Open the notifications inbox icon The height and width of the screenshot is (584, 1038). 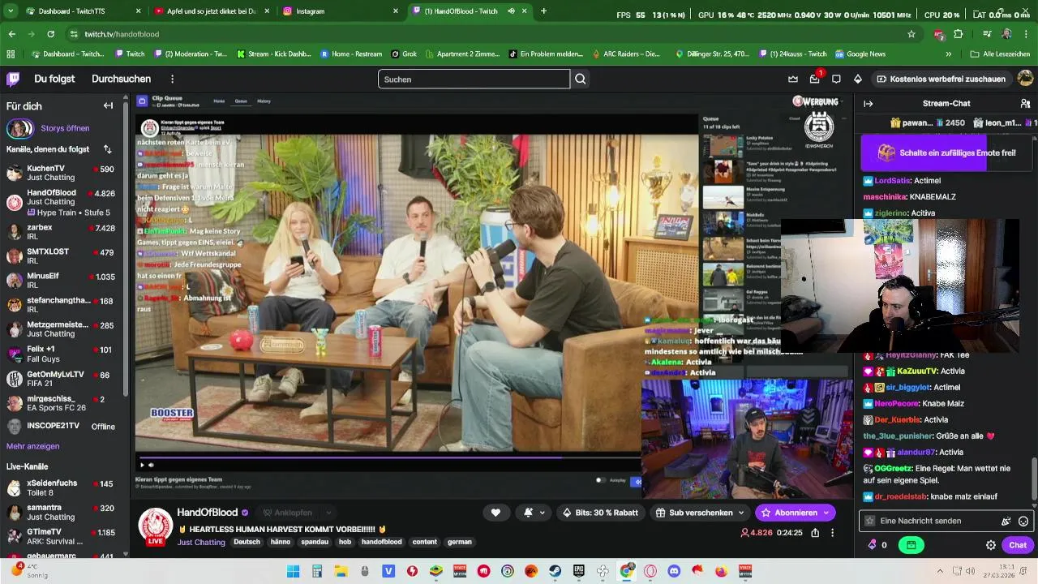click(814, 79)
